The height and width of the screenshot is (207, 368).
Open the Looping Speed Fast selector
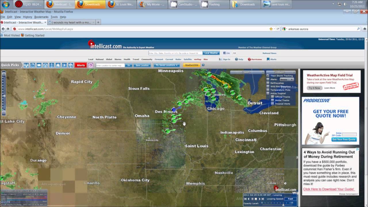point(290,199)
